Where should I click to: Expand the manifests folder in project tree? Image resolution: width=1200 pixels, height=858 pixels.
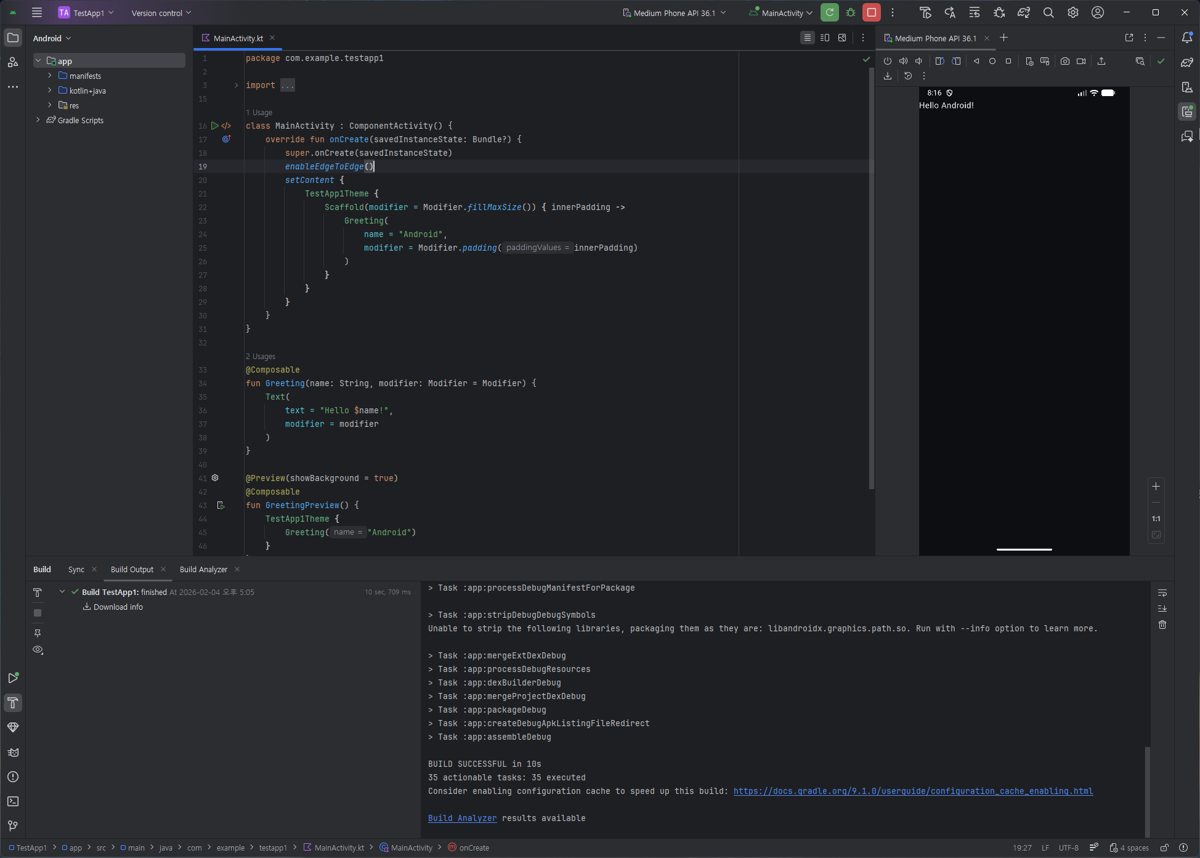[x=50, y=76]
